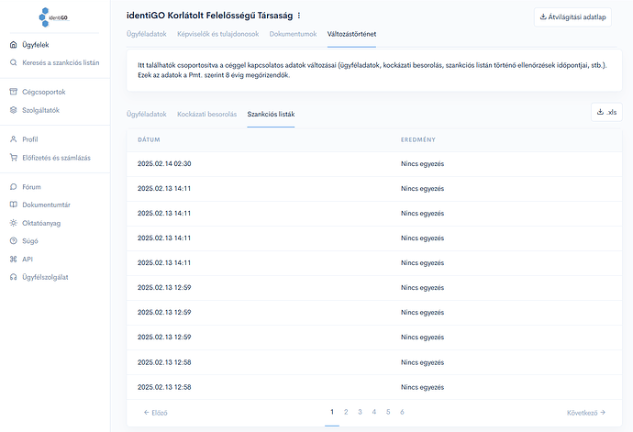Open Képviselők és tulajdonosok tab
This screenshot has height=432, width=633.
point(218,34)
